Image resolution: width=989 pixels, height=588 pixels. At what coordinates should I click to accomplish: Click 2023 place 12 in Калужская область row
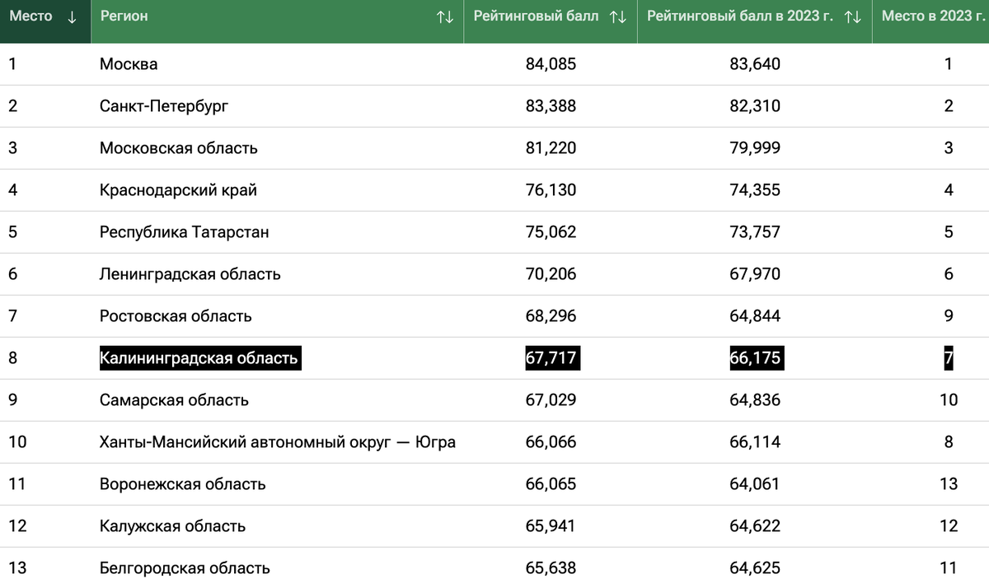(x=949, y=526)
